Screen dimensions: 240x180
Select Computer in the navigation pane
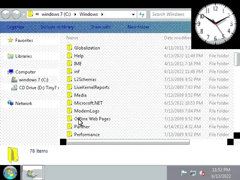click(25, 72)
